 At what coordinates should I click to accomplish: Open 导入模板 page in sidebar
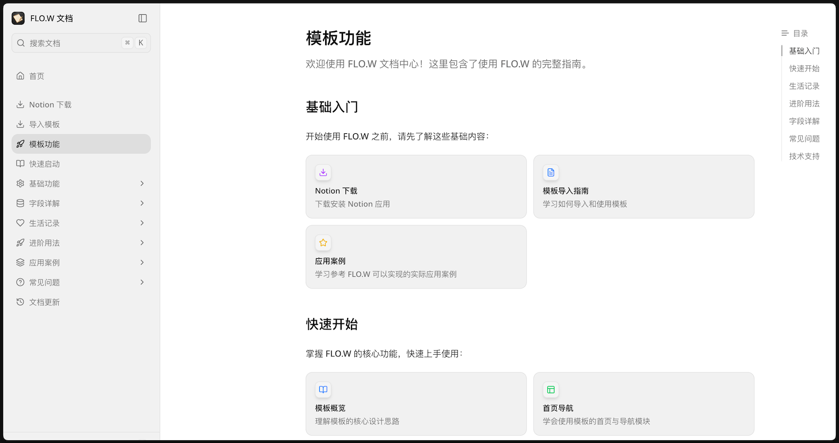pos(44,124)
